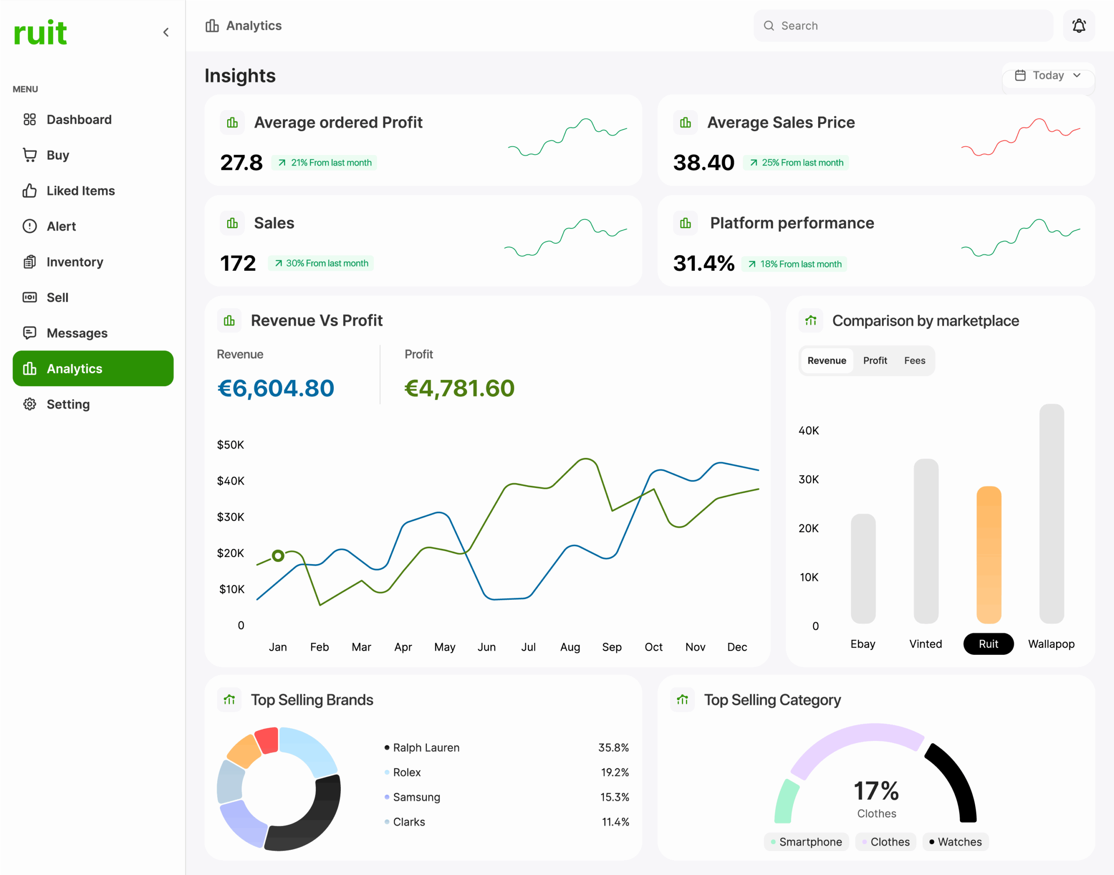
Task: Open the Sell menu item
Action: pos(57,298)
